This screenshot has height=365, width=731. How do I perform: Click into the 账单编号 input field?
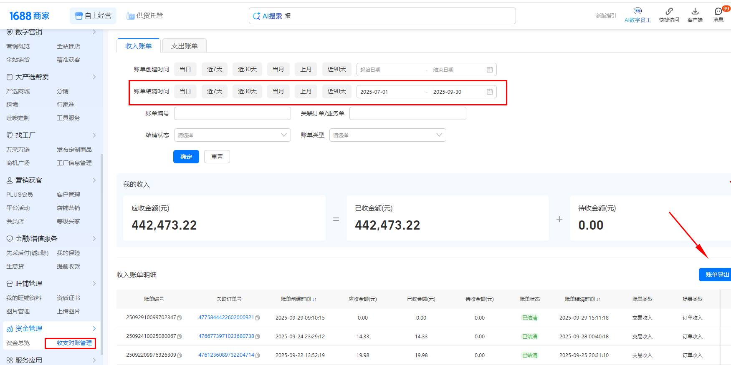point(232,113)
